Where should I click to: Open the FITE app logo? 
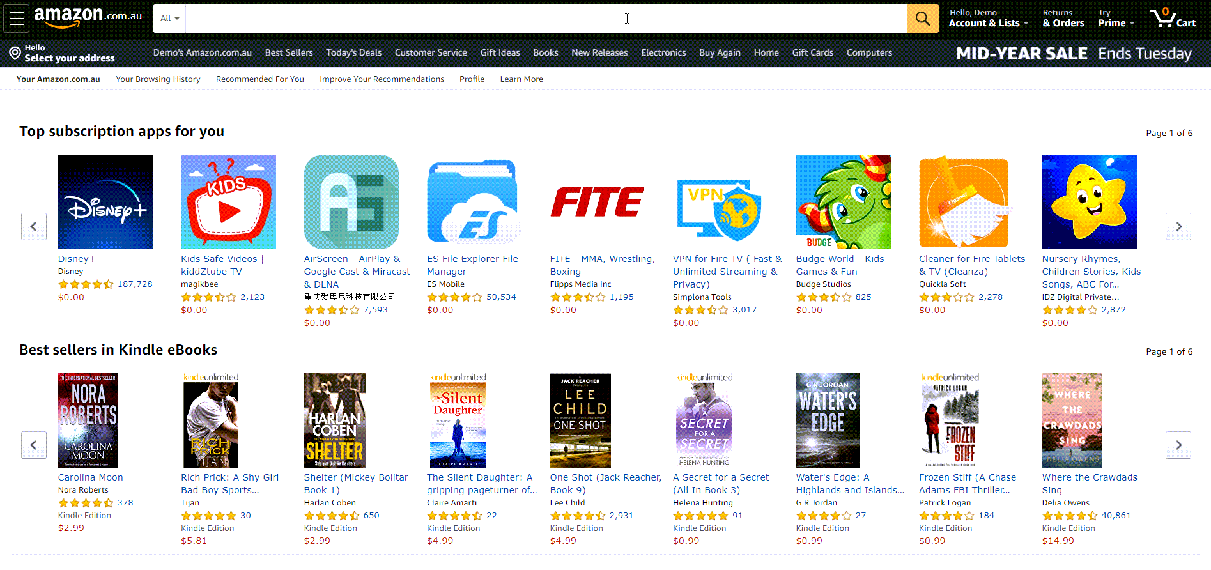pos(598,202)
